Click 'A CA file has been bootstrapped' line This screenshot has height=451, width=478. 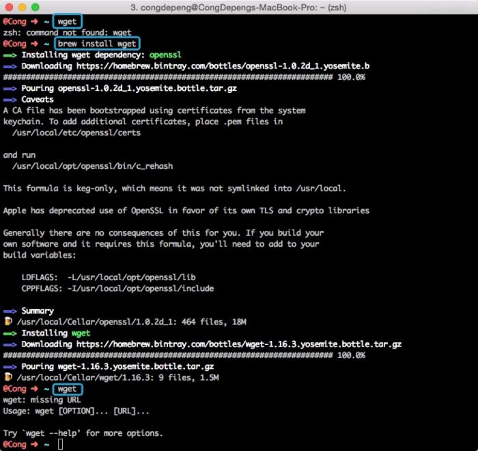[154, 111]
